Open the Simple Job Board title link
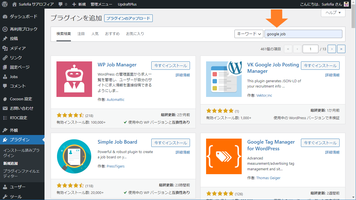 coord(117,142)
